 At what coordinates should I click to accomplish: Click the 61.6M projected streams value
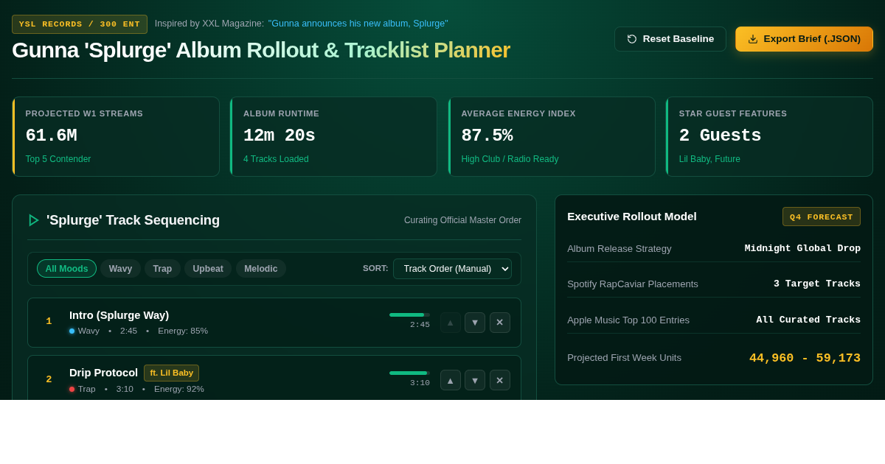pyautogui.click(x=51, y=136)
